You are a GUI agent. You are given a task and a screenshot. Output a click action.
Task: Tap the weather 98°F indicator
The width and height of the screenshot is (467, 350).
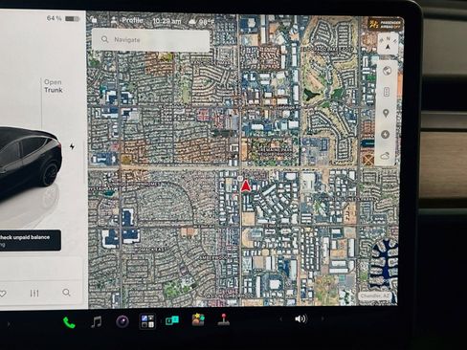(201, 22)
